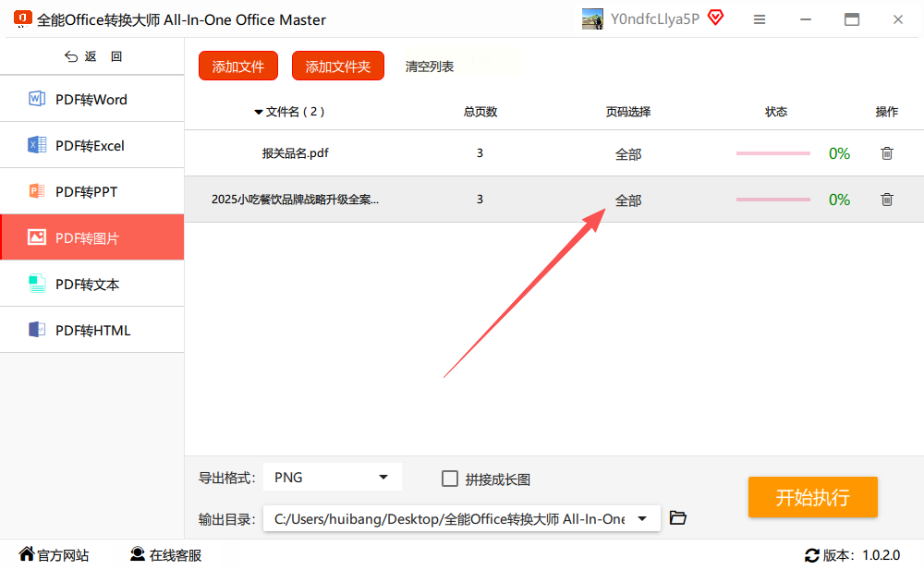Screen dimensions: 924x570
Task: Click the 0% status of 2025小吃餐饮 file
Action: 839,200
